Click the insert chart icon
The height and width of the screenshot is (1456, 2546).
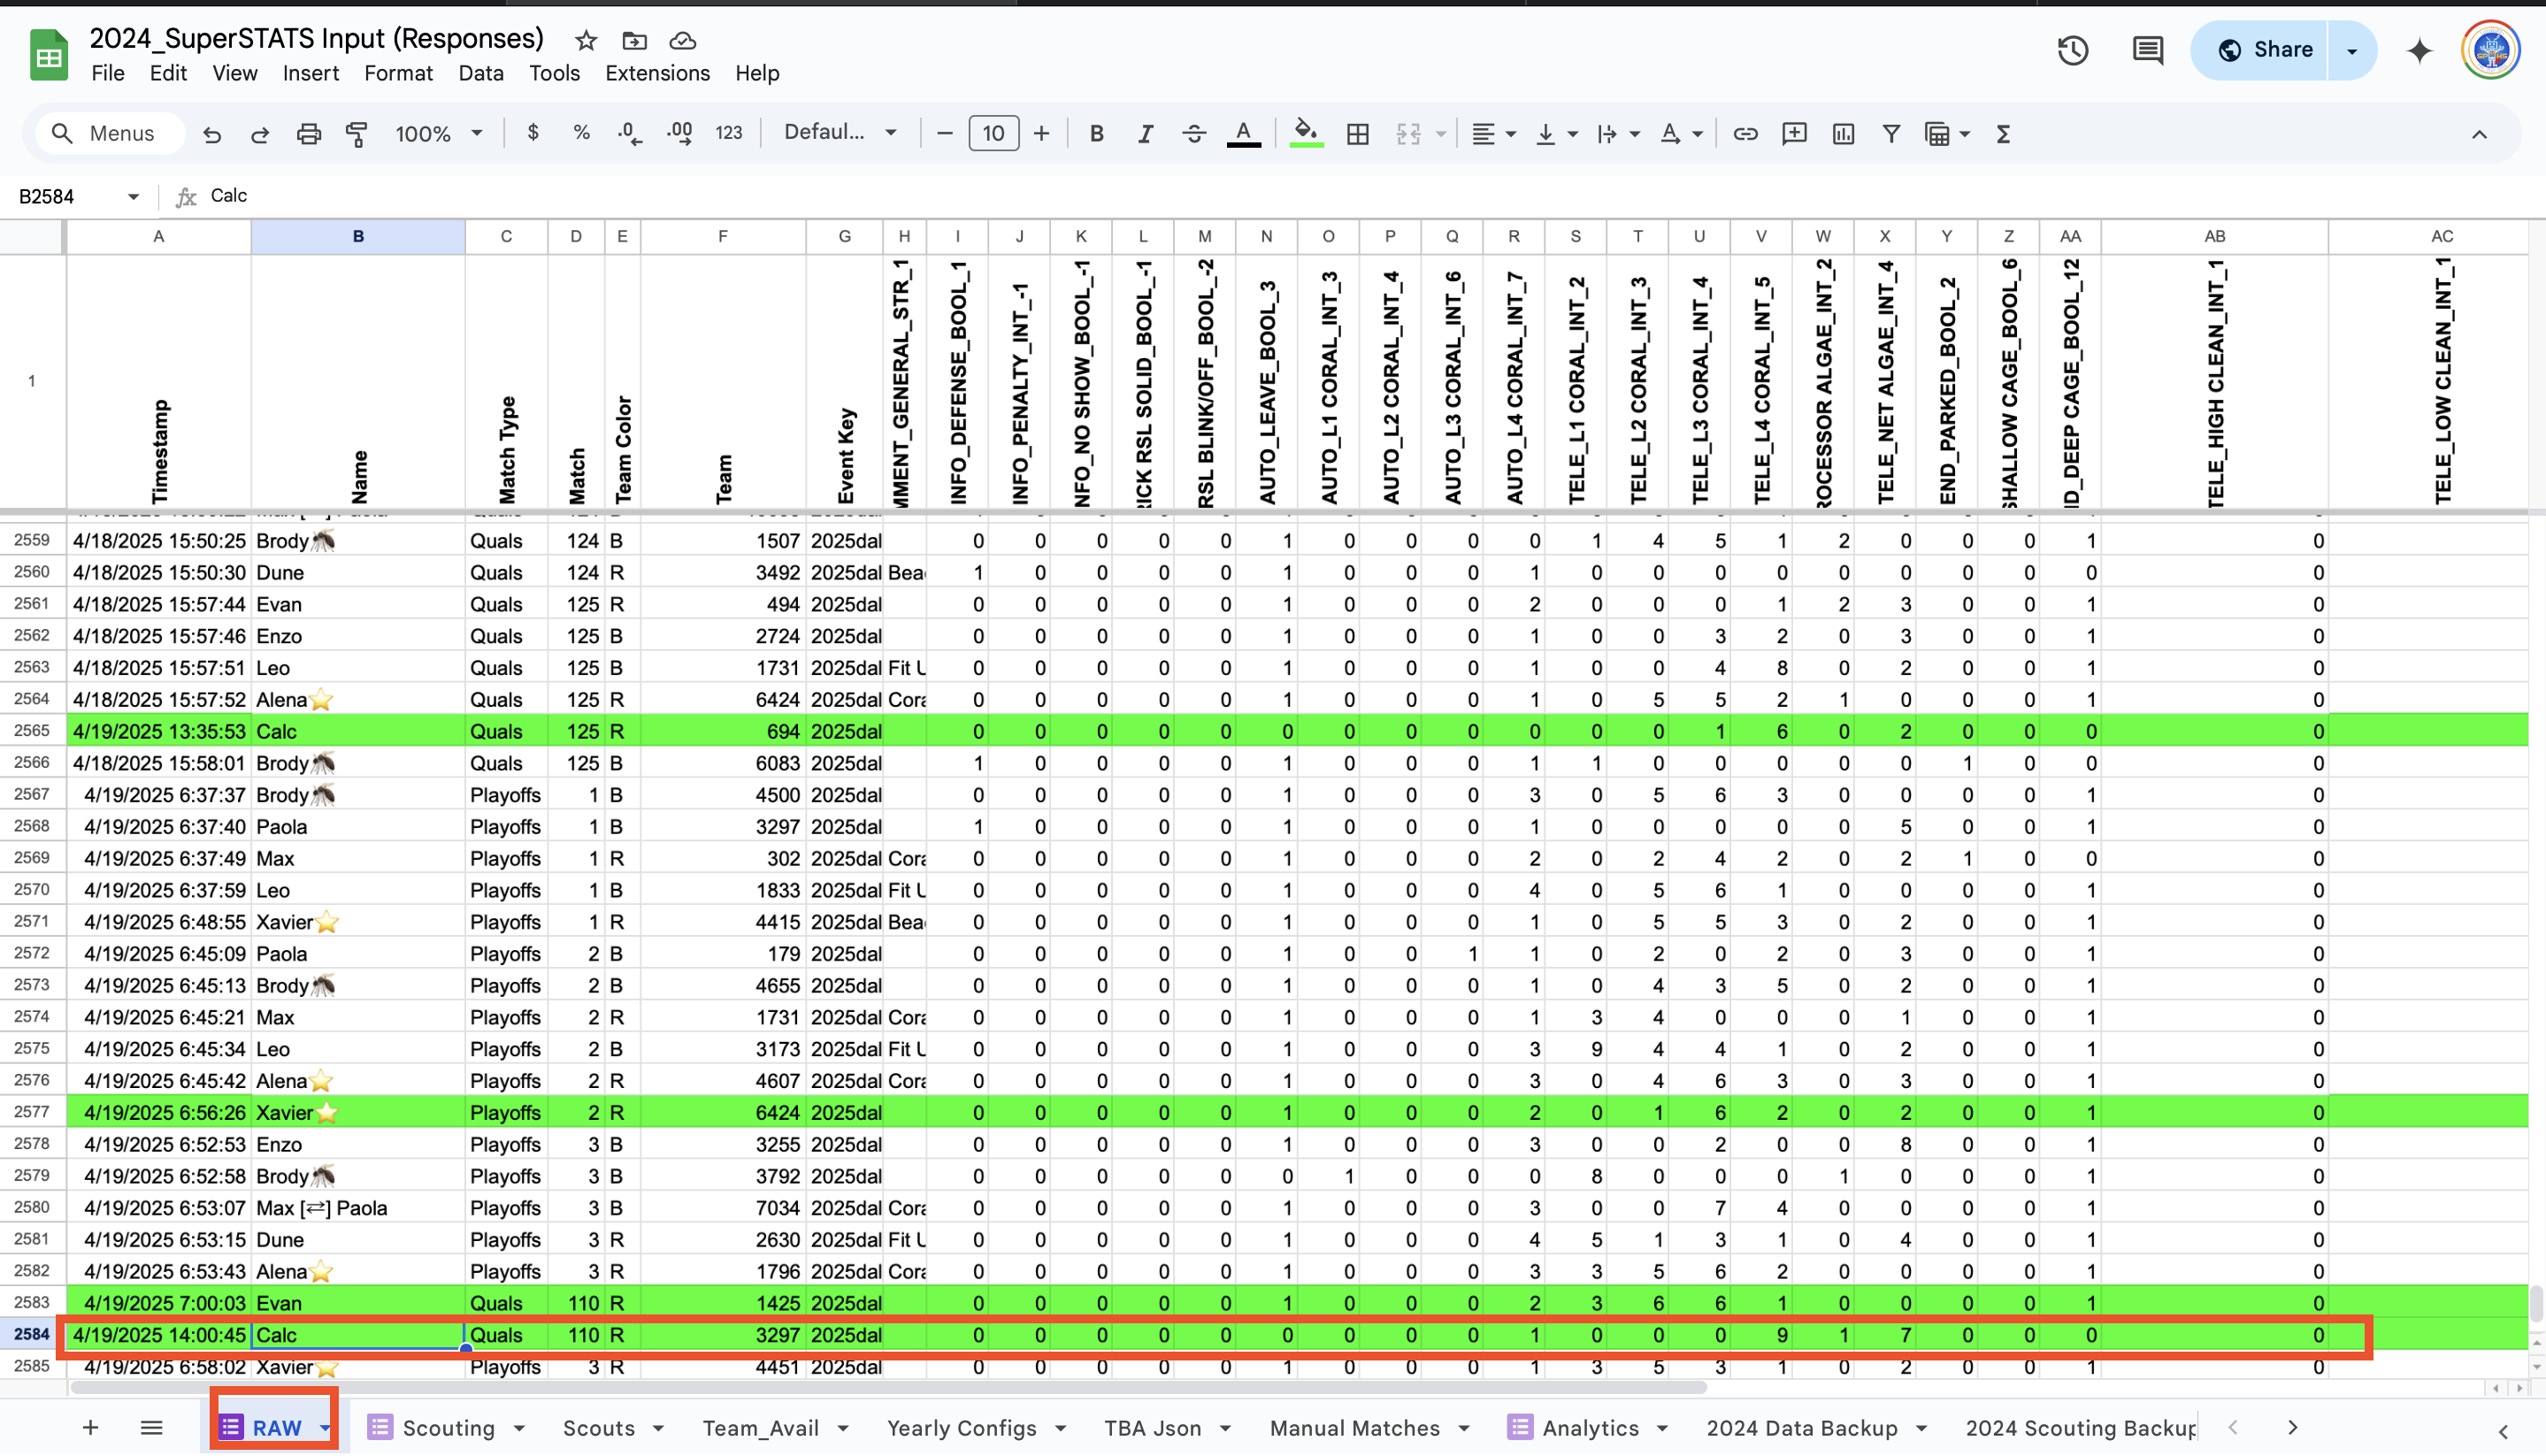tap(1843, 134)
